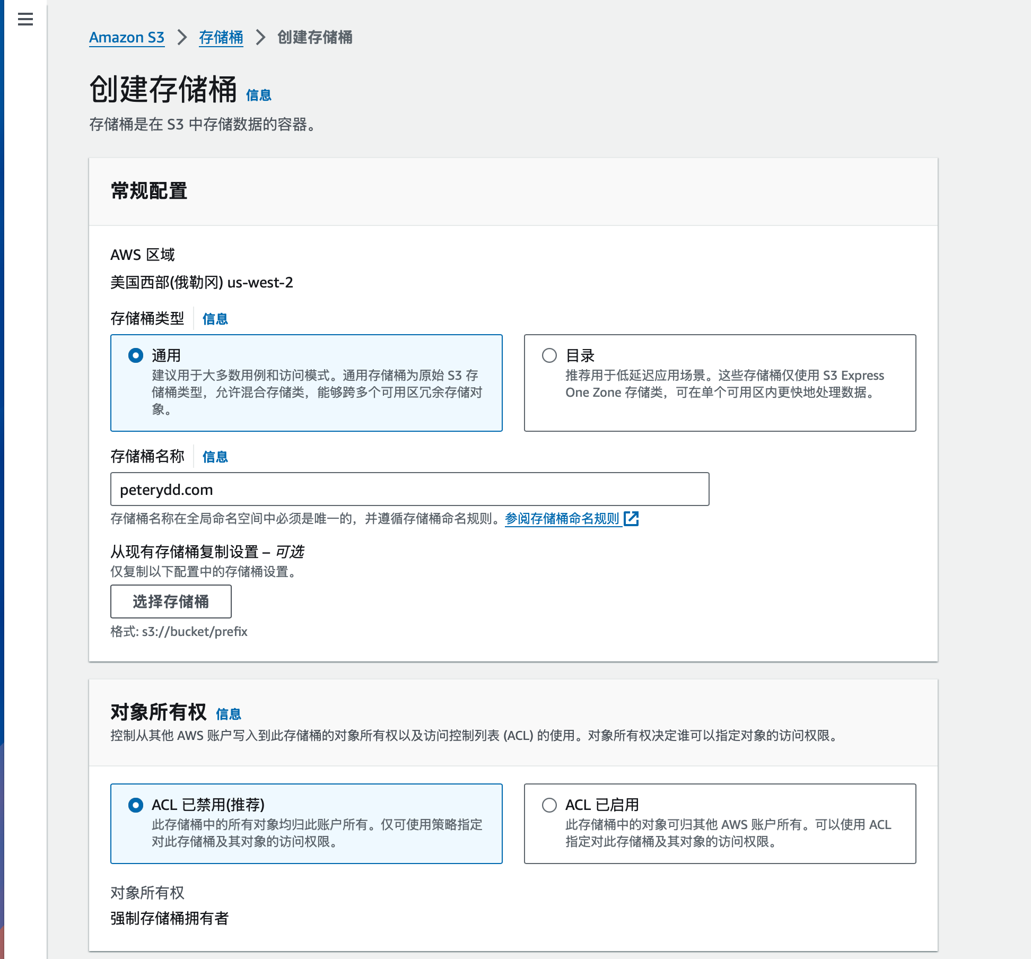Choose ACL 已启用 option
This screenshot has height=959, width=1031.
click(x=549, y=805)
